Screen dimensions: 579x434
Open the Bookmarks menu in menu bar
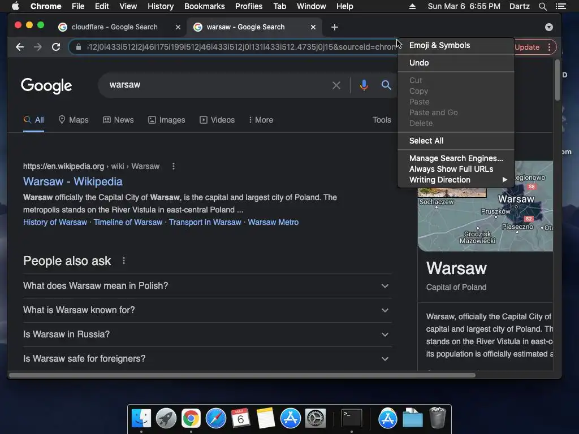point(205,6)
